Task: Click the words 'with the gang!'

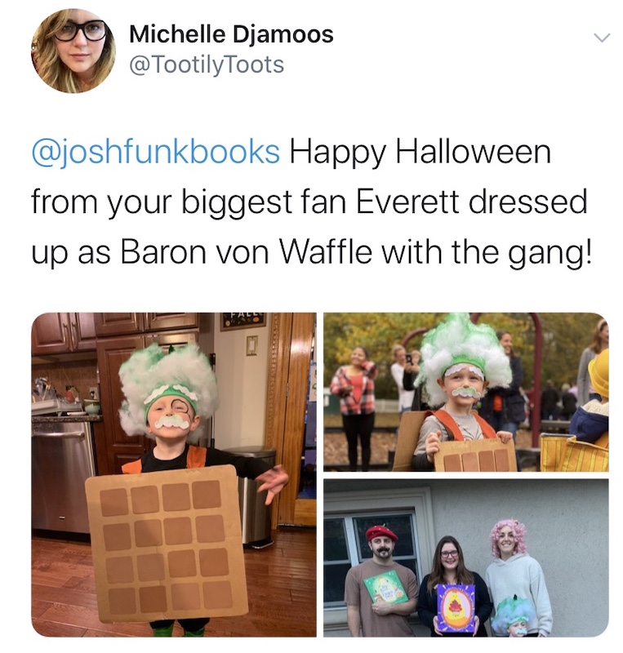Action: (487, 252)
